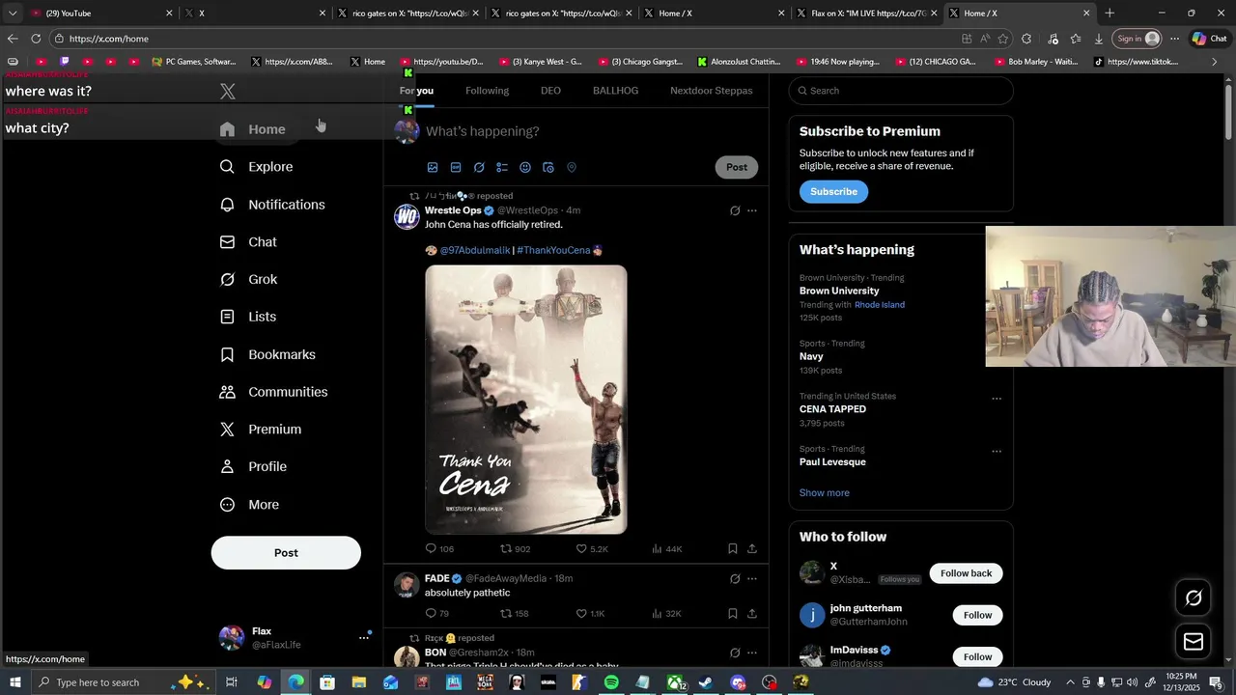Open Profile in sidebar

tap(254, 467)
